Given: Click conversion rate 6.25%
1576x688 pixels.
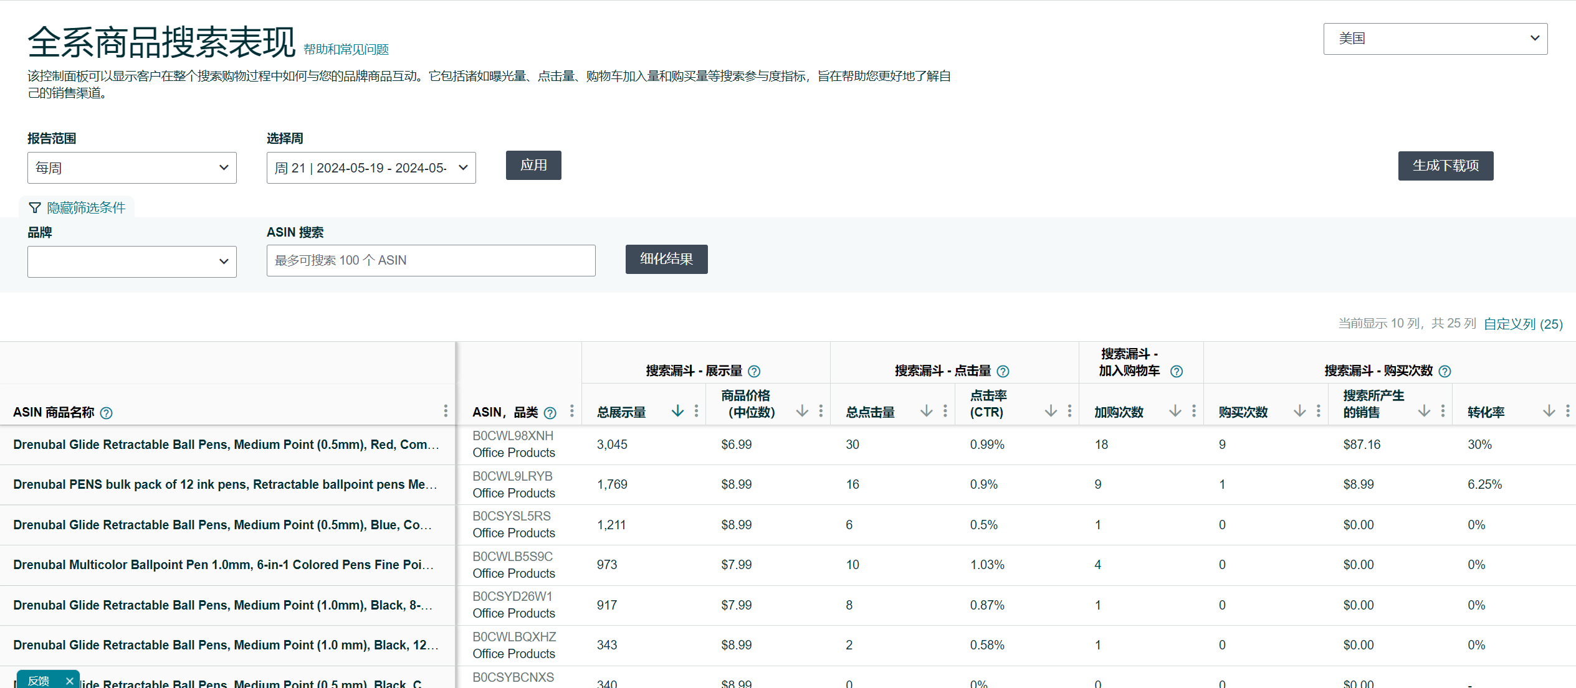Looking at the screenshot, I should coord(1484,484).
